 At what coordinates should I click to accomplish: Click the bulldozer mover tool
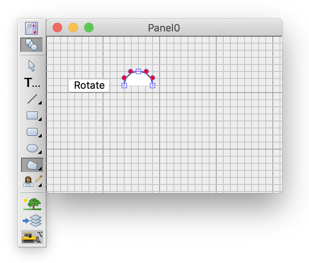[32, 237]
